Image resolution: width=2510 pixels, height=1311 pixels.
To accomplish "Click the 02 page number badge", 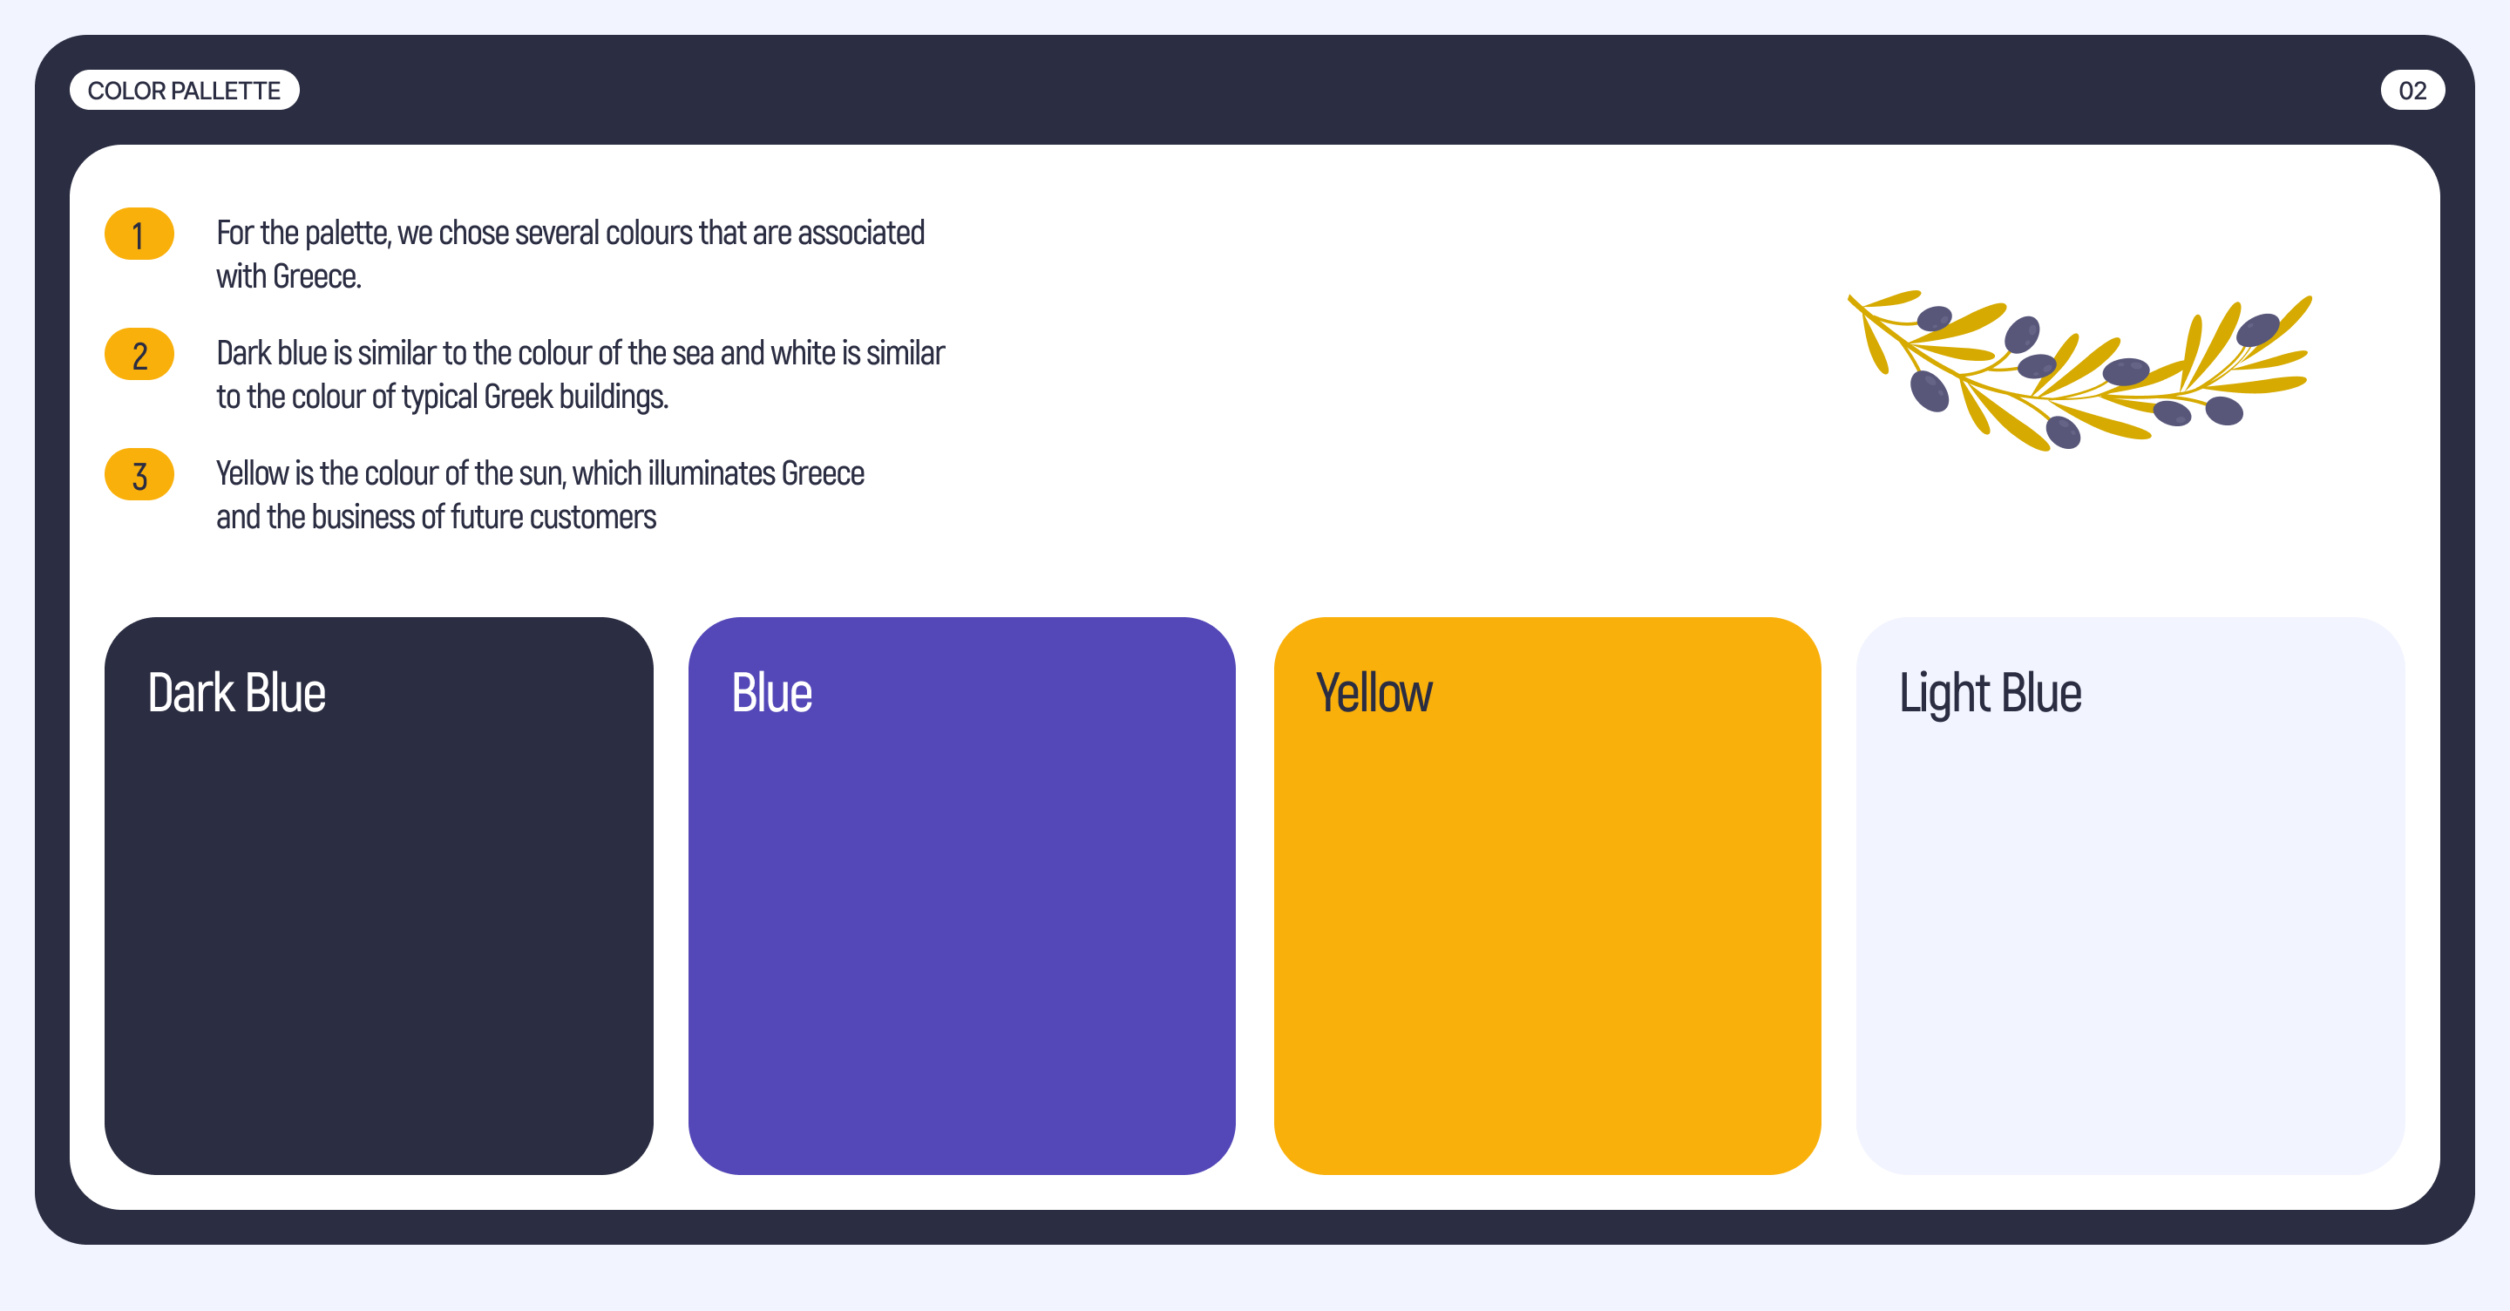I will (2412, 91).
